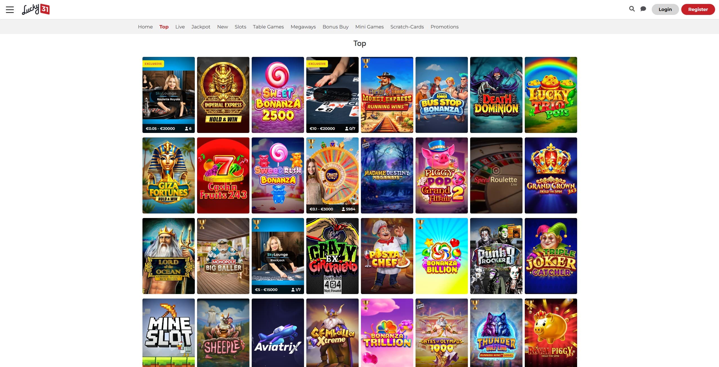The image size is (719, 367).
Task: Launch Sheeple slot
Action: coord(223,333)
